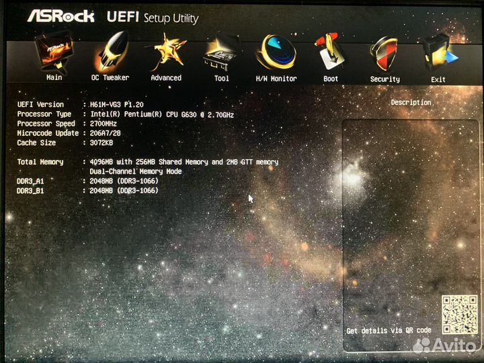The image size is (484, 363).
Task: Open the OC Tweaker rocket icon
Action: [110, 52]
